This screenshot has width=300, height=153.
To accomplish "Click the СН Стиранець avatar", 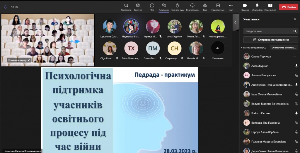I will pos(175,48).
